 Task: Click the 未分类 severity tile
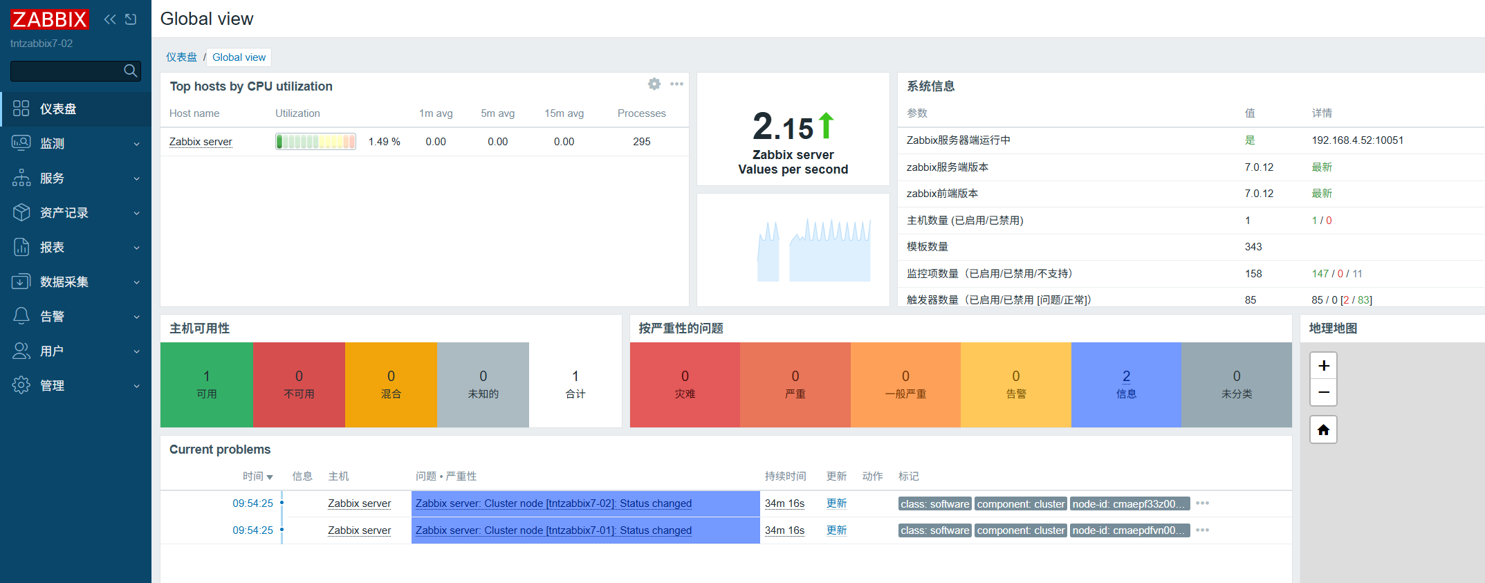tap(1237, 385)
